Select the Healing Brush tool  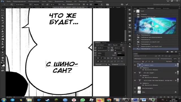point(3,26)
